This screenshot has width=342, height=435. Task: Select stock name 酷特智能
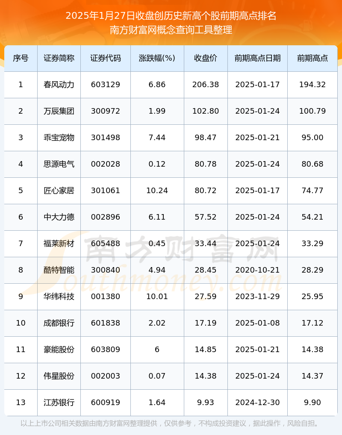tap(59, 270)
